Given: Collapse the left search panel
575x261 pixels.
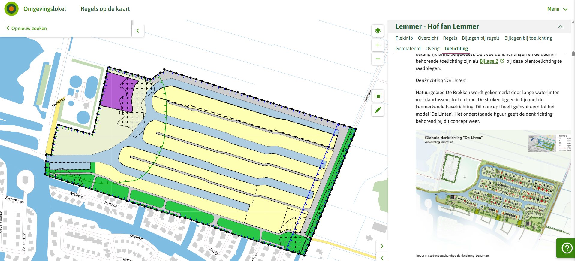Looking at the screenshot, I should pyautogui.click(x=138, y=31).
